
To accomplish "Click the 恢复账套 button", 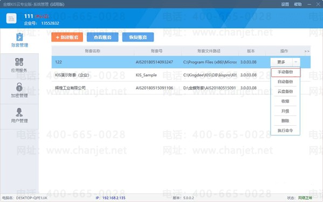I will pyautogui.click(x=138, y=37).
